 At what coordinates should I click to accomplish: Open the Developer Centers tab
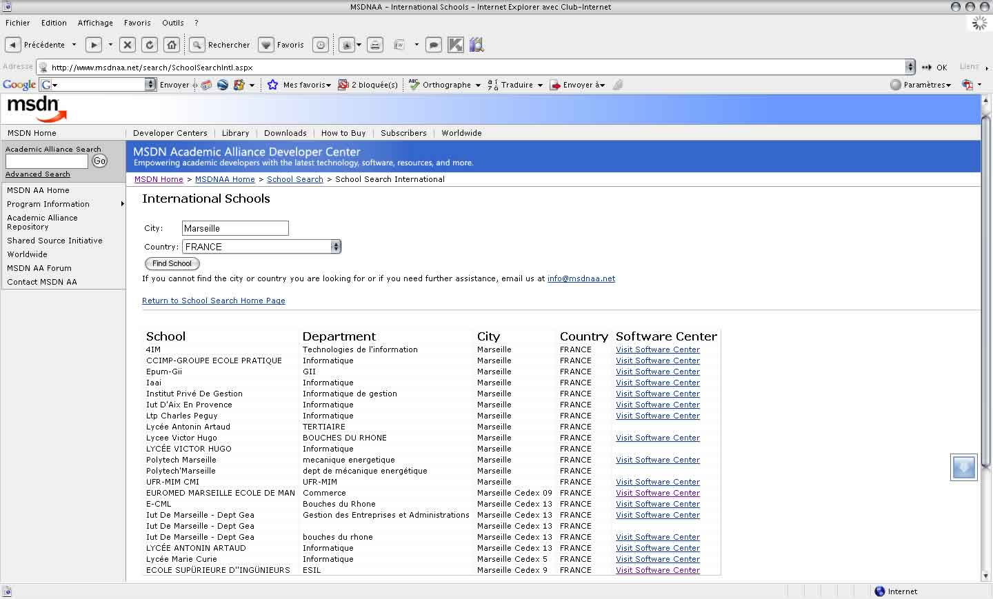pos(170,133)
